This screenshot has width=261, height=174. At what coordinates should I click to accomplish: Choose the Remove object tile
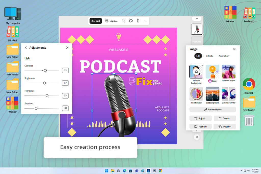(229, 73)
